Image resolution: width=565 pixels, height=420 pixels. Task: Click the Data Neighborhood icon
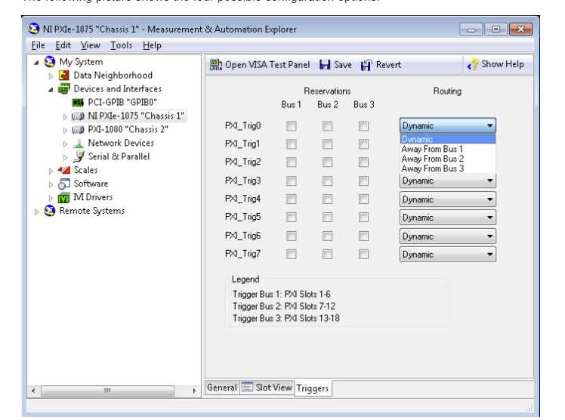[x=63, y=76]
